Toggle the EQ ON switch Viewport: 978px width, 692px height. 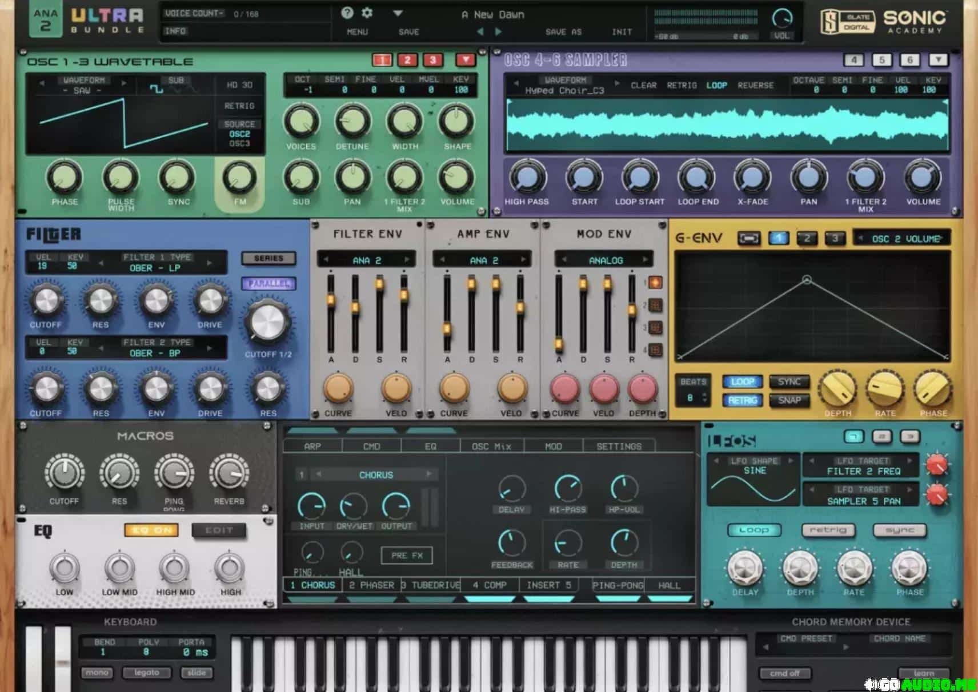pyautogui.click(x=151, y=530)
